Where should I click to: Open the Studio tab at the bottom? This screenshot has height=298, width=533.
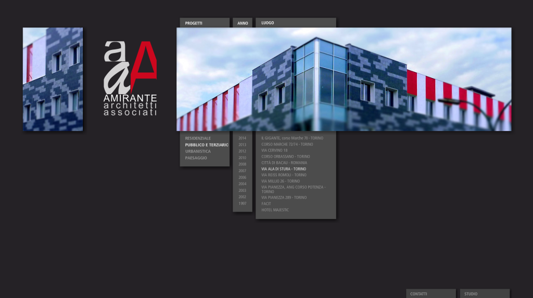(x=471, y=294)
